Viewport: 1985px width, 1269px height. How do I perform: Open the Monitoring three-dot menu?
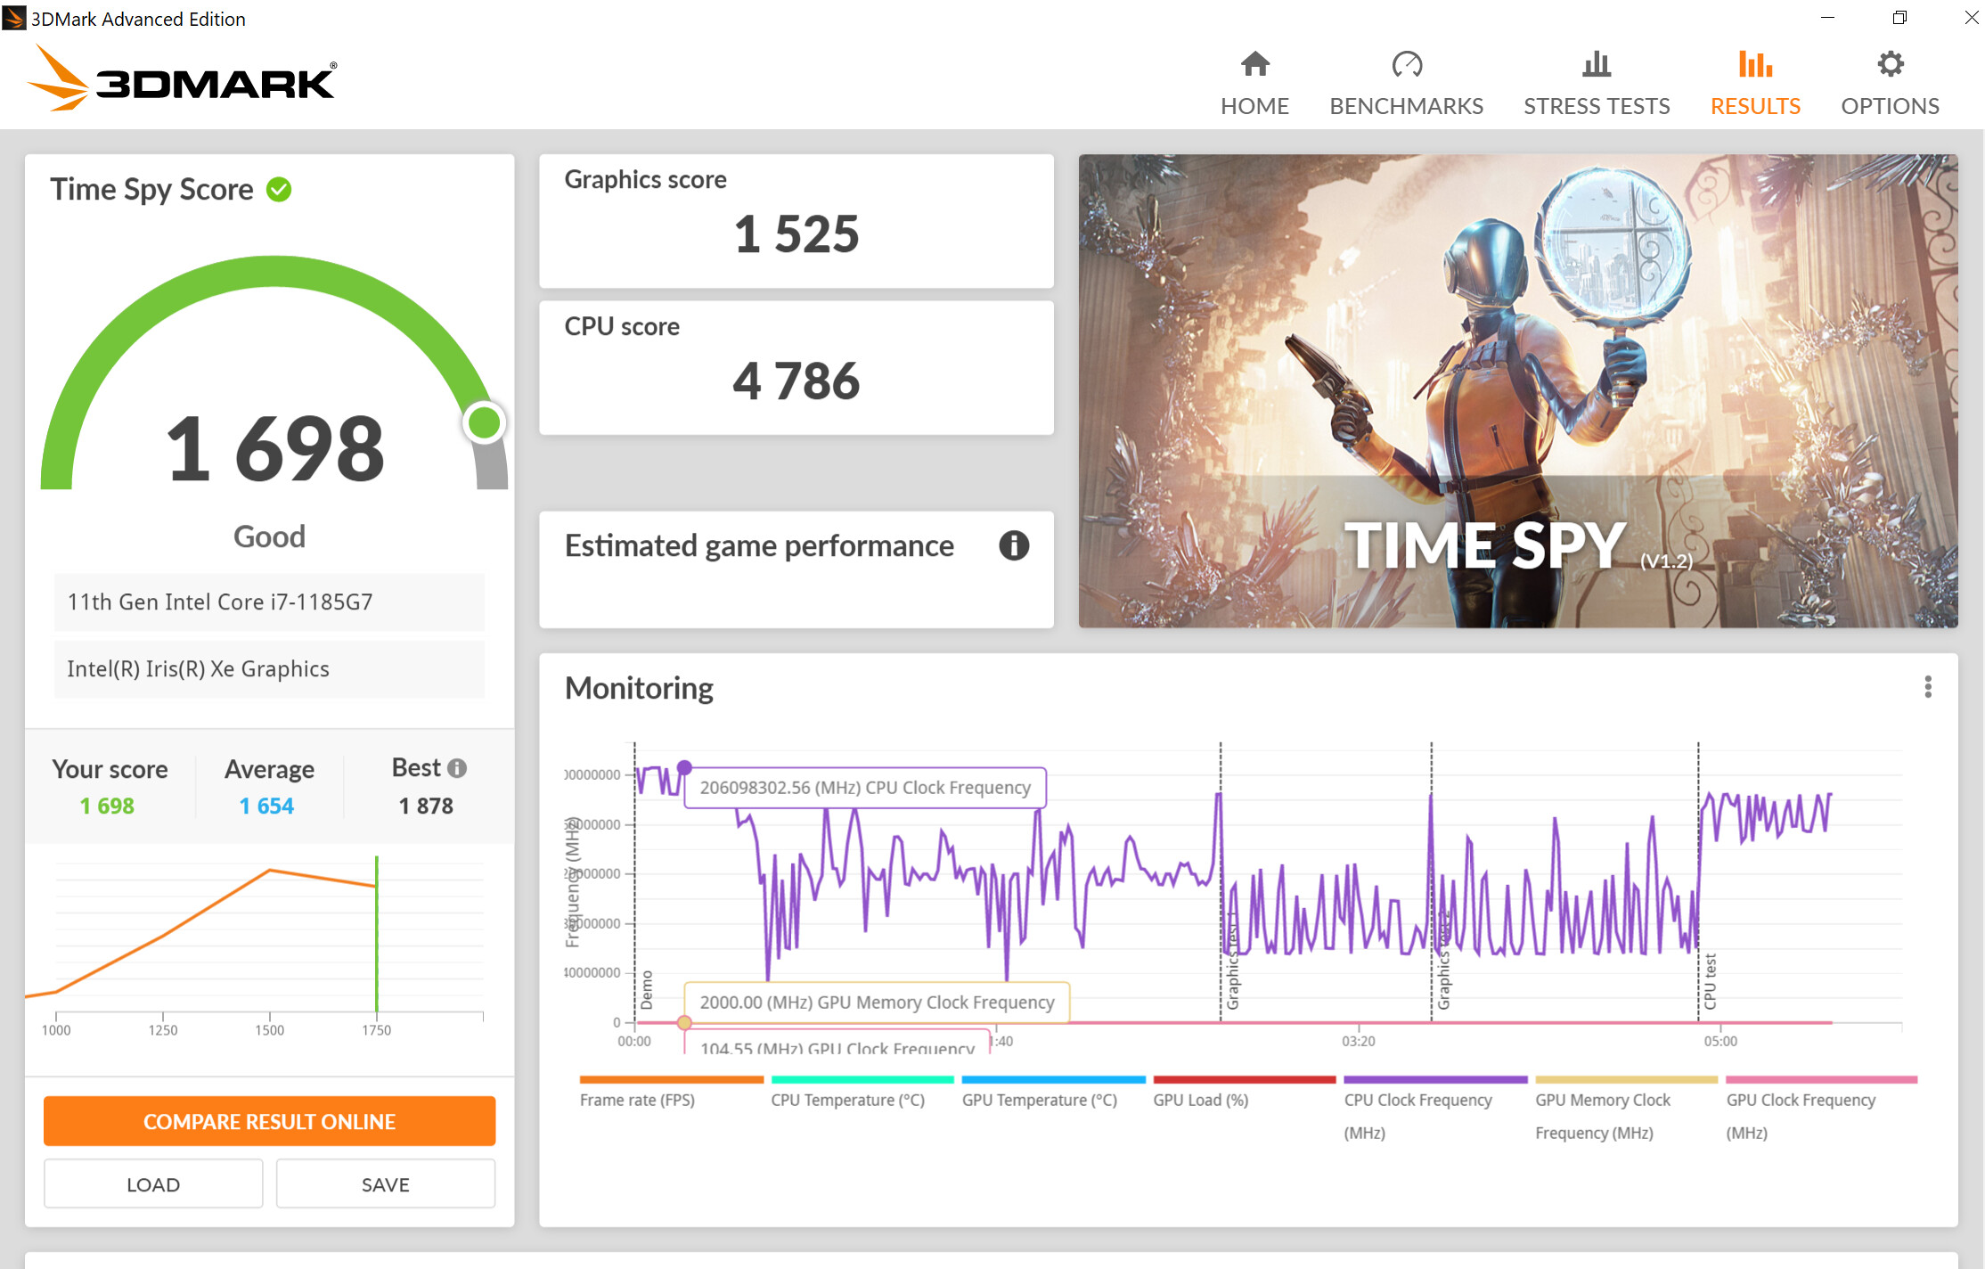(x=1927, y=687)
